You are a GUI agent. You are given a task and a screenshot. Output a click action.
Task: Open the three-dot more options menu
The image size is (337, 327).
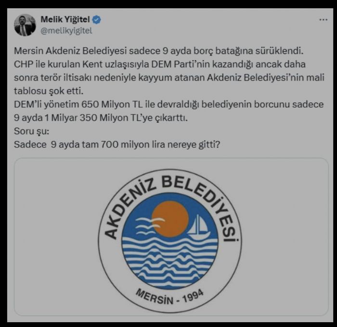(323, 20)
